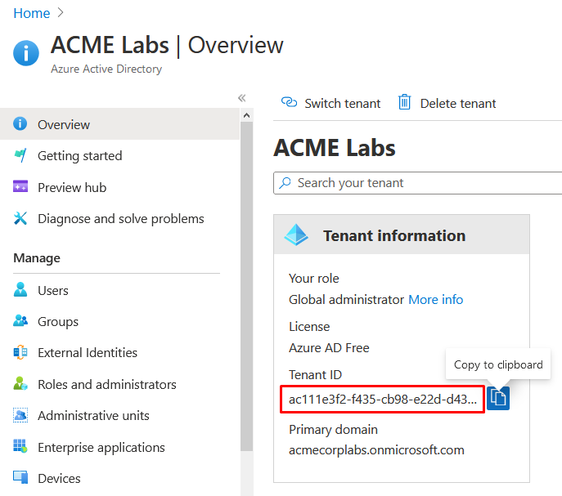Click the Preview hub icon
This screenshot has height=496, width=562.
pyautogui.click(x=21, y=187)
